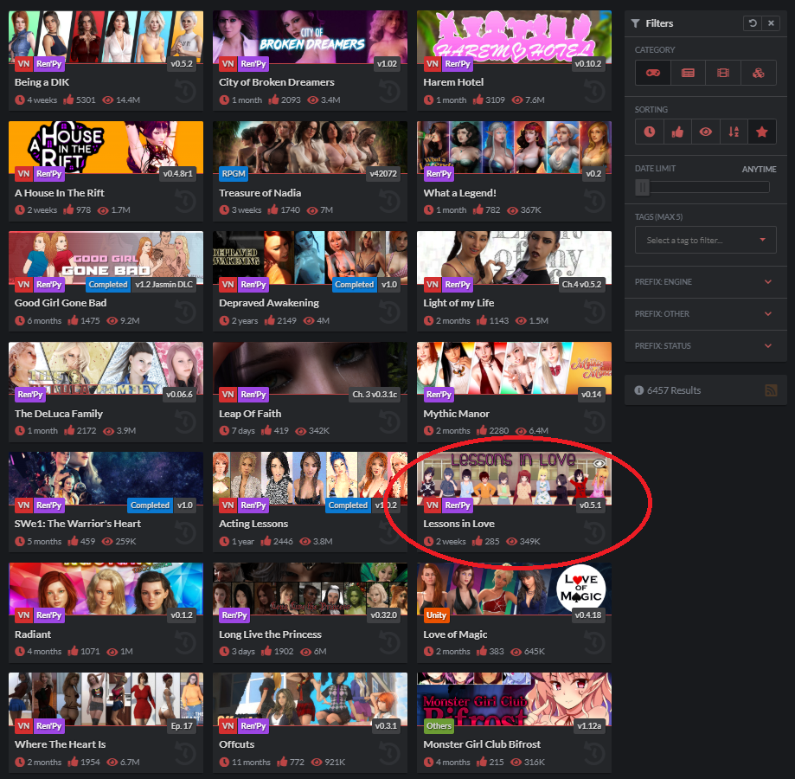Open the Monster Girl Club Bifrost title
Image resolution: width=795 pixels, height=779 pixels.
click(482, 744)
